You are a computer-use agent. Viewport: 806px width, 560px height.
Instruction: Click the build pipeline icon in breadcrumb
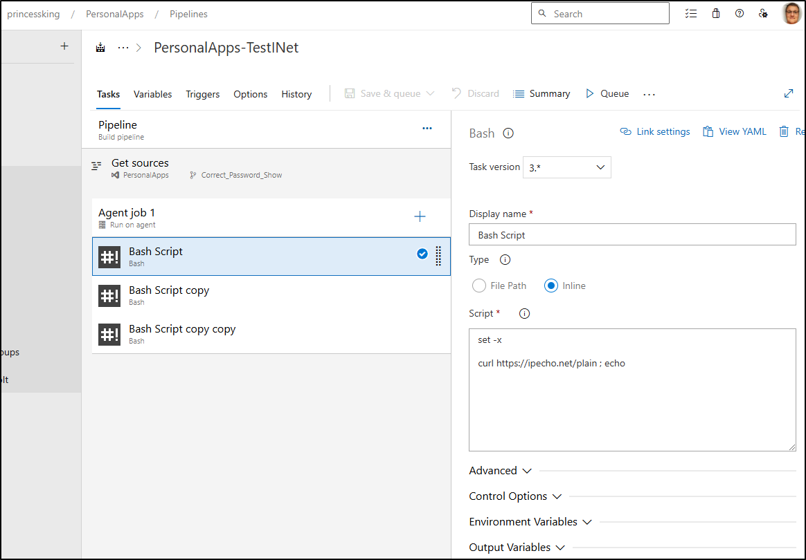[100, 48]
